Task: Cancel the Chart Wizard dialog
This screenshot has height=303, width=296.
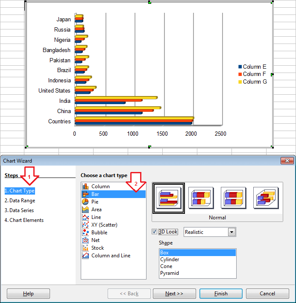Action: [x=267, y=294]
